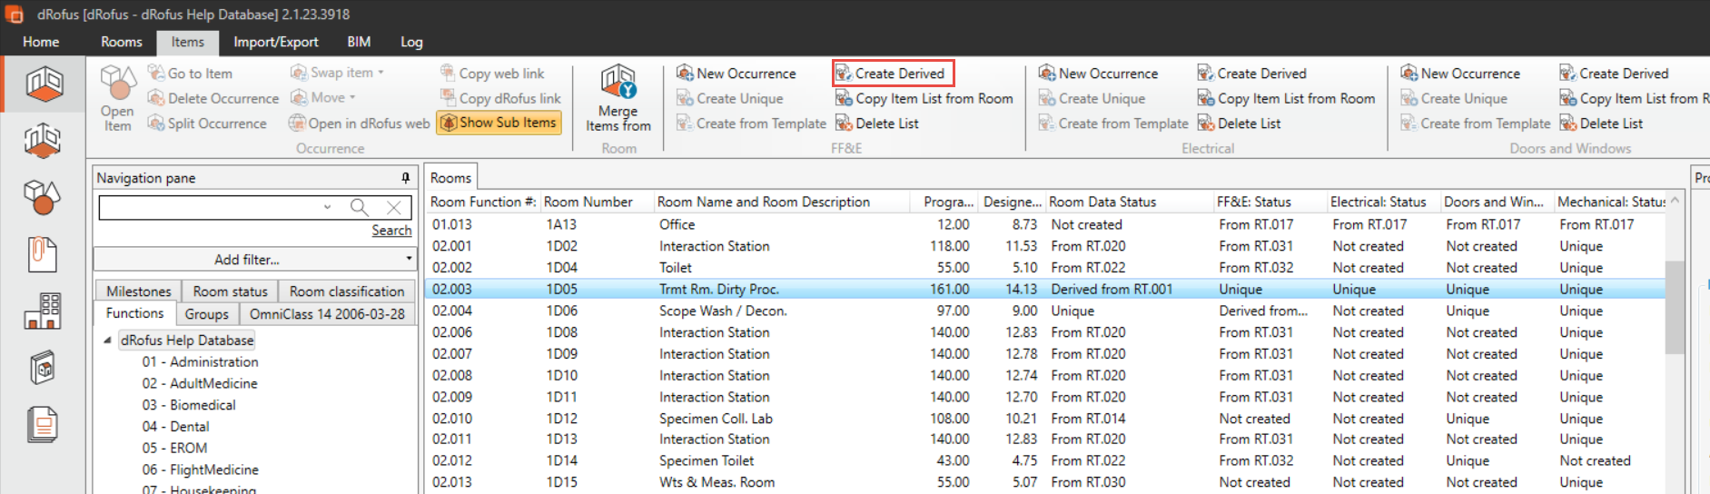The width and height of the screenshot is (1710, 494).
Task: Click Create Derived in Electrical group
Action: pos(1252,74)
